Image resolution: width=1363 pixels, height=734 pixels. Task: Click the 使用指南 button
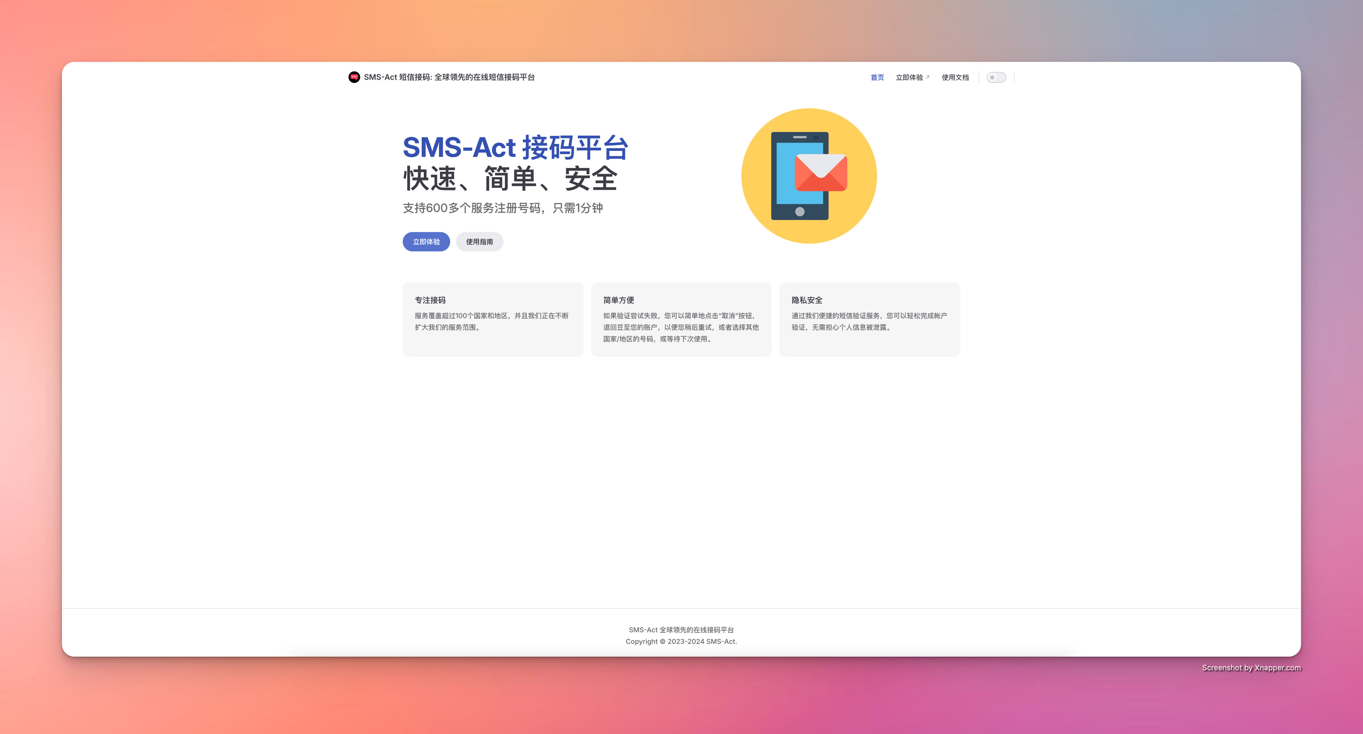(480, 242)
